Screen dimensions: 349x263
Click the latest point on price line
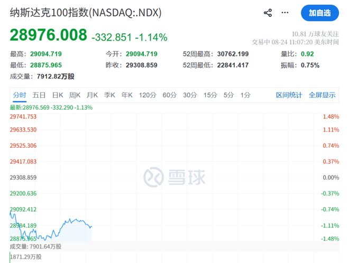pos(91,227)
